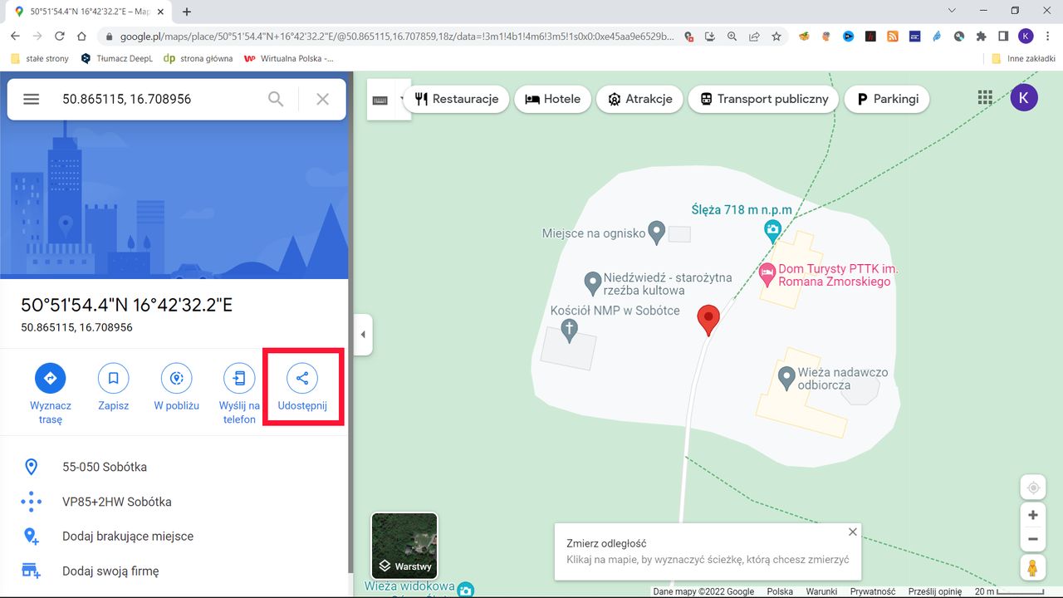Open the hamburger menu in search panel

[x=31, y=98]
